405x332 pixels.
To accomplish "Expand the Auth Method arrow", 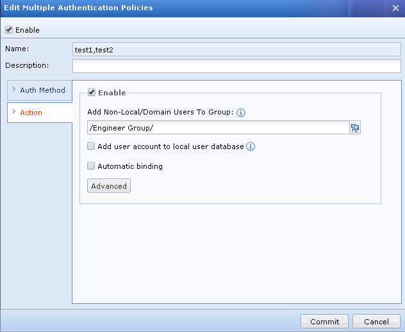I will [14, 89].
